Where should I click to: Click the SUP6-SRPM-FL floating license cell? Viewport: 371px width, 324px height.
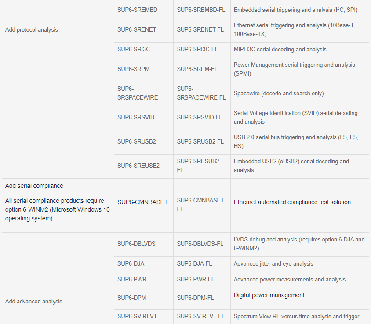pos(197,69)
